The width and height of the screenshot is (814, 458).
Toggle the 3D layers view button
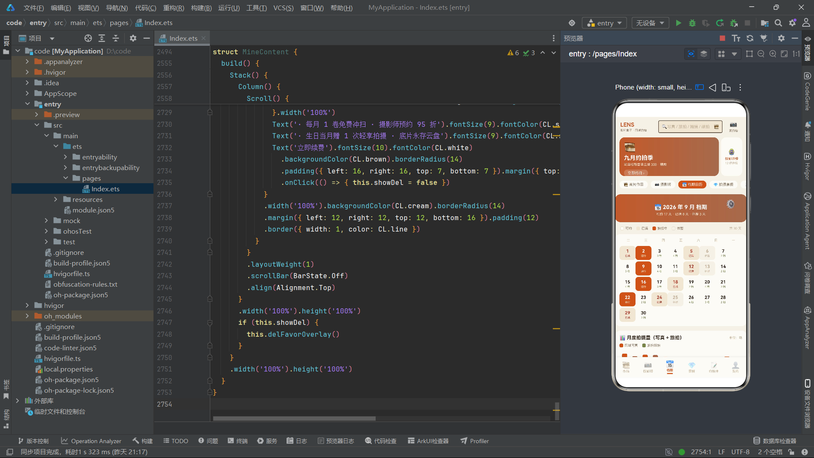tap(704, 54)
